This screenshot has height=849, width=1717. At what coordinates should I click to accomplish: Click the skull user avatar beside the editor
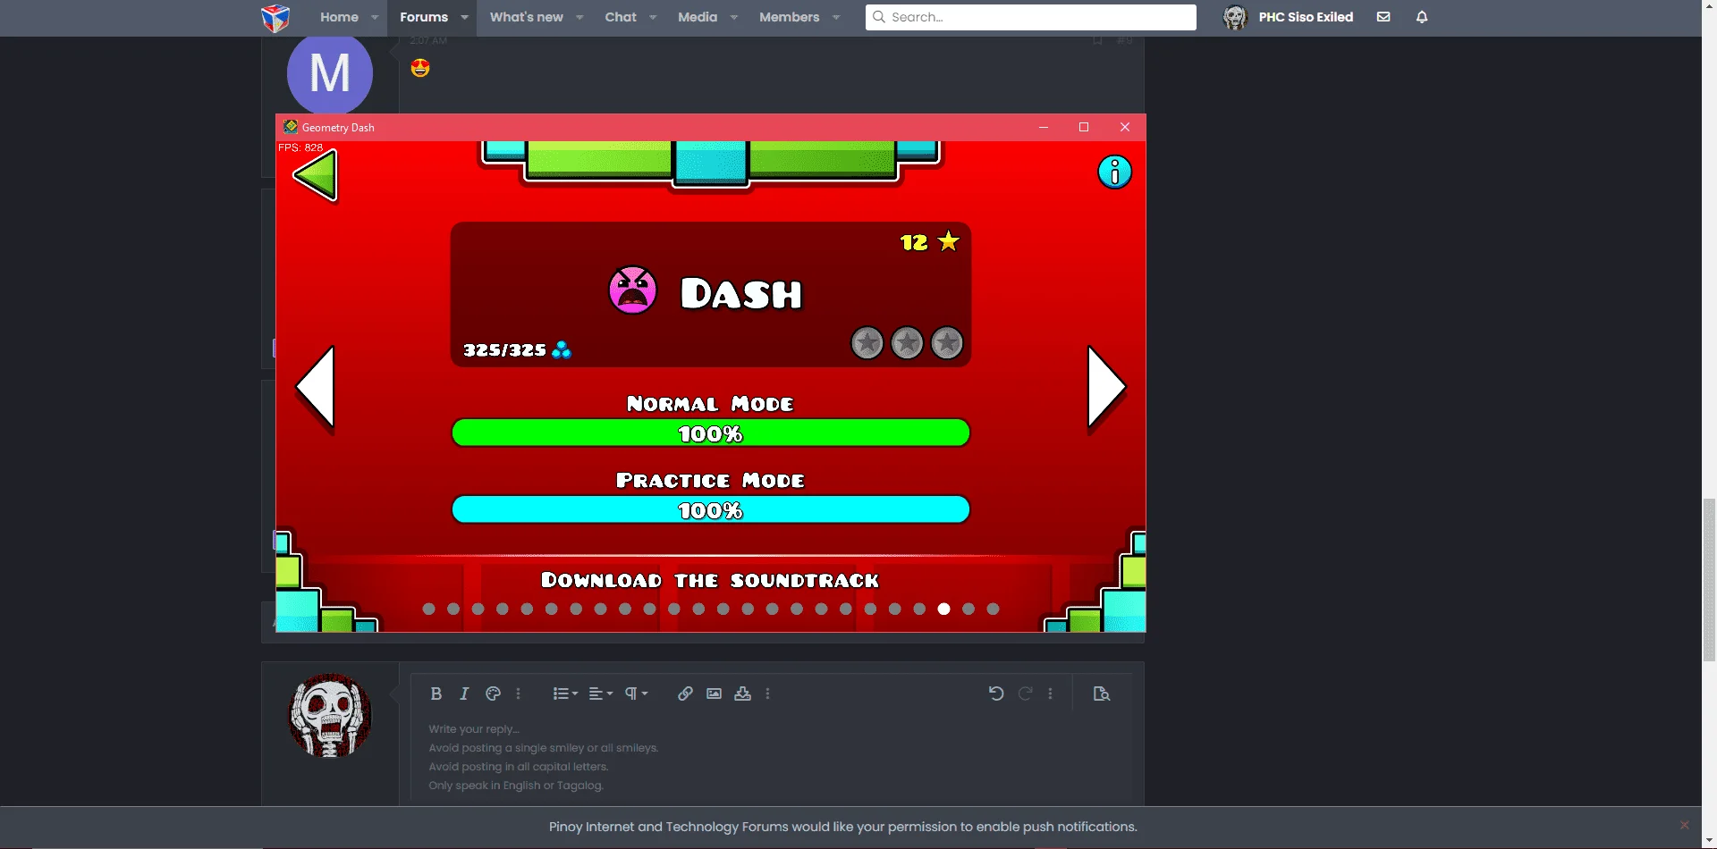(x=330, y=716)
